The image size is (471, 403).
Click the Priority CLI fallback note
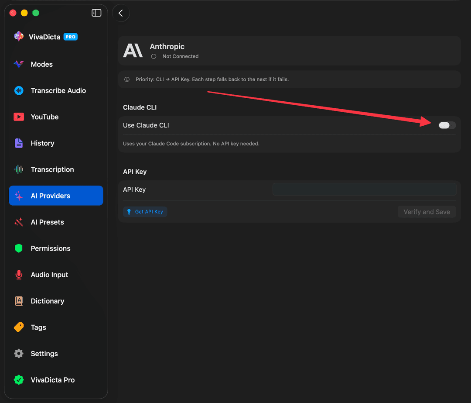[212, 79]
